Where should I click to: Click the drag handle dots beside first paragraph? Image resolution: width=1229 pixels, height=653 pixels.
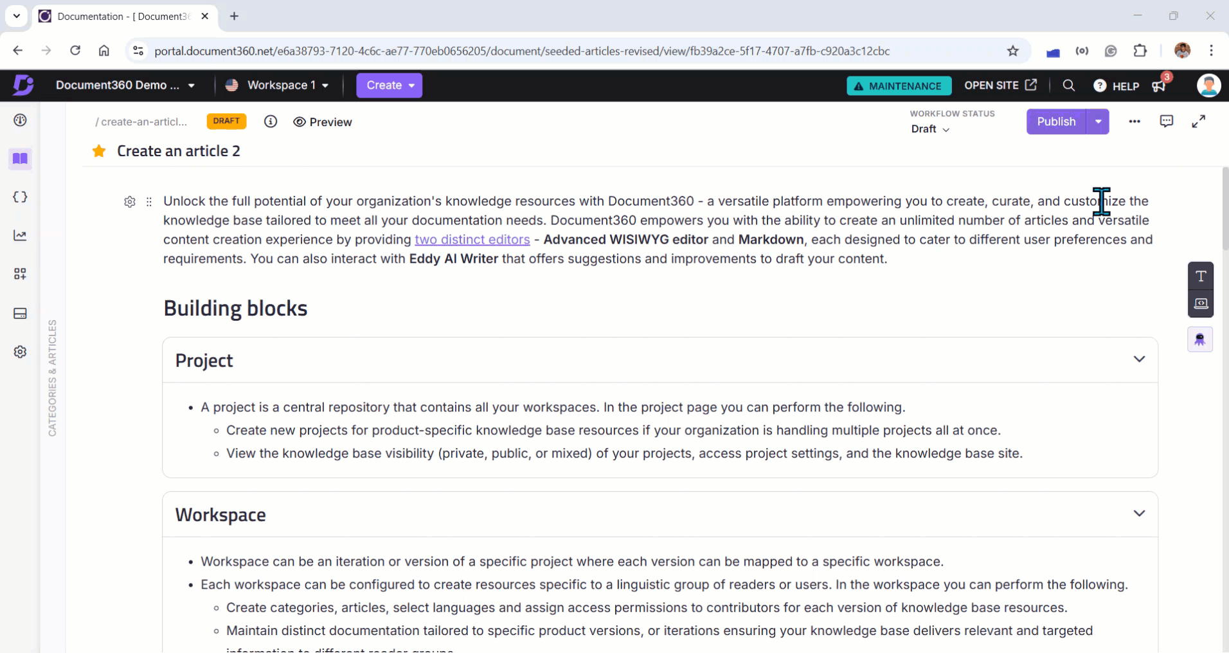click(x=149, y=202)
